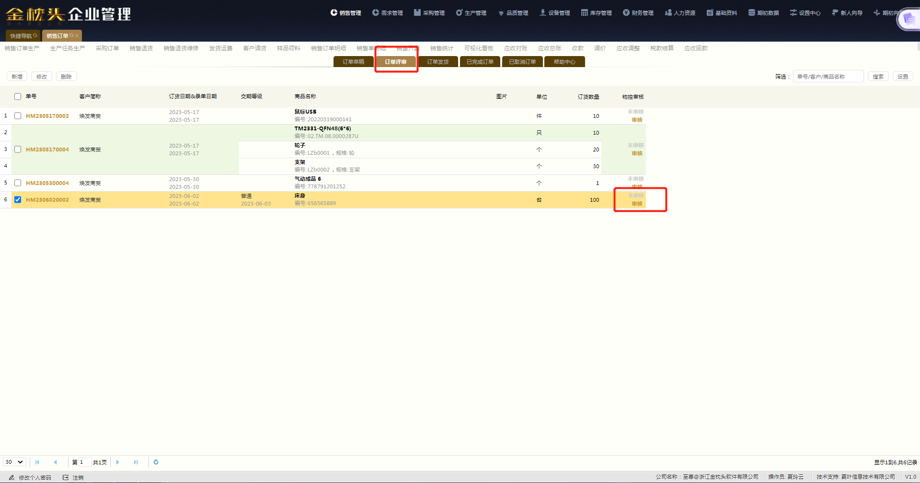The image size is (920, 483).
Task: Switch to the 订单发货 tab
Action: (438, 62)
